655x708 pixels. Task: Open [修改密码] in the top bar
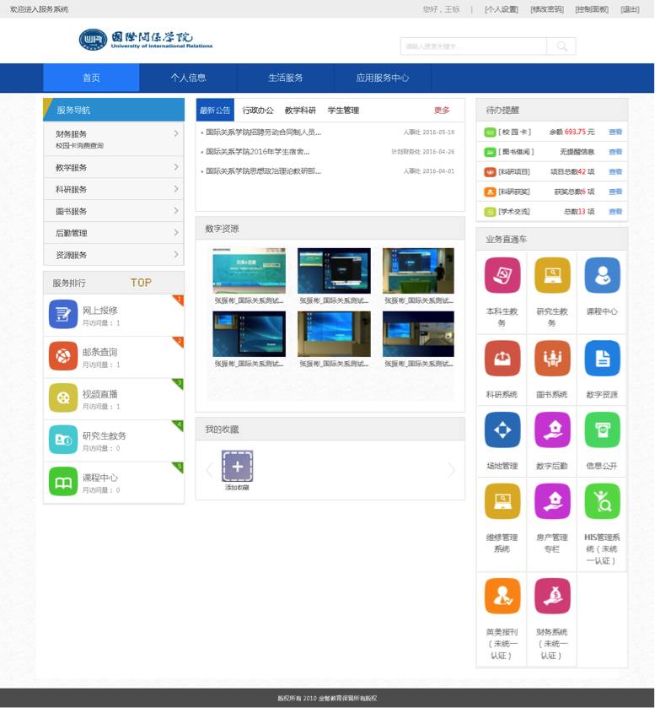point(547,9)
